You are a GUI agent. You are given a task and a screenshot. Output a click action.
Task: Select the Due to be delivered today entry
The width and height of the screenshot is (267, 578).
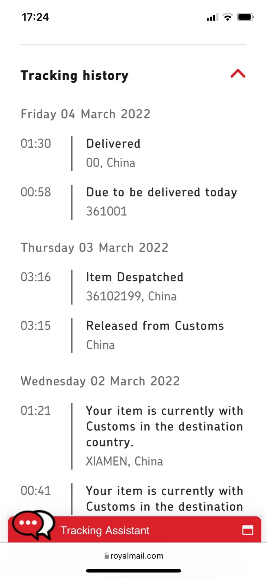point(162,192)
